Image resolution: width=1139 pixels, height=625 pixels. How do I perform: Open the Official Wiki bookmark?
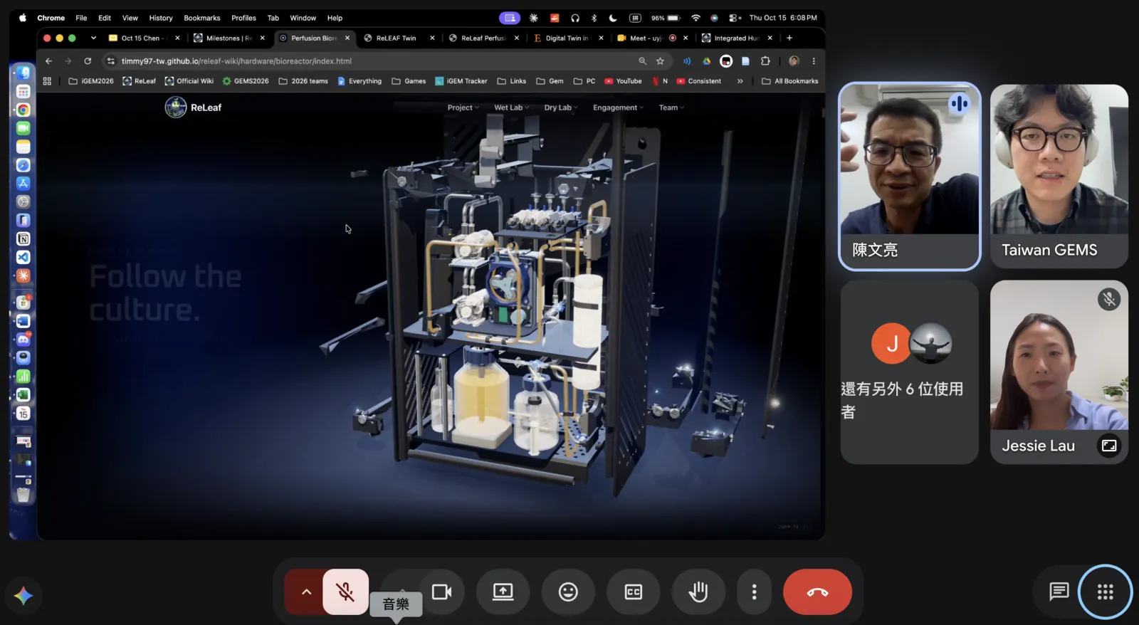coord(189,81)
